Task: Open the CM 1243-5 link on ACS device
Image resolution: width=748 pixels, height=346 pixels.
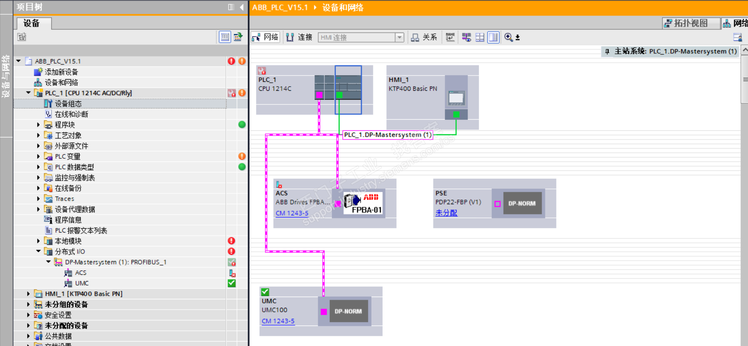Action: (x=292, y=213)
